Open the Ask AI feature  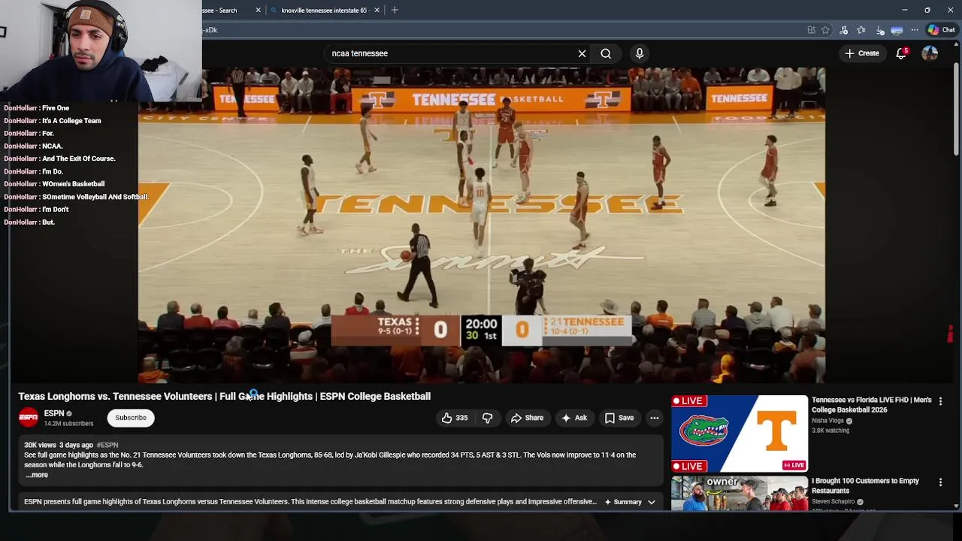pyautogui.click(x=574, y=418)
